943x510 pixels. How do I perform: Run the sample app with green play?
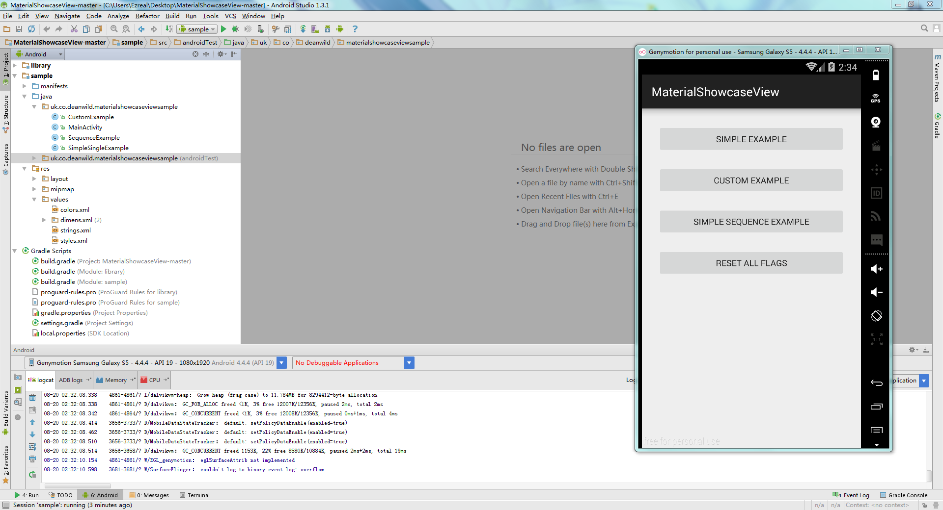(223, 29)
